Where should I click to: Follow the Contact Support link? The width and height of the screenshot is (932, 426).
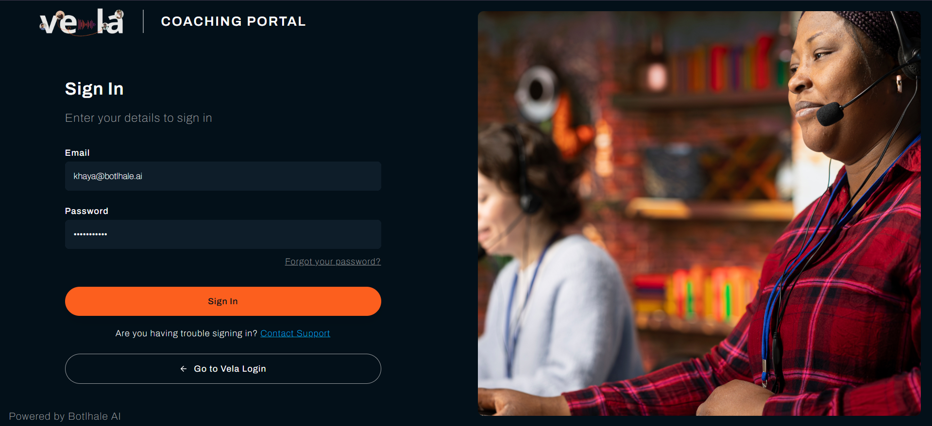(x=295, y=333)
